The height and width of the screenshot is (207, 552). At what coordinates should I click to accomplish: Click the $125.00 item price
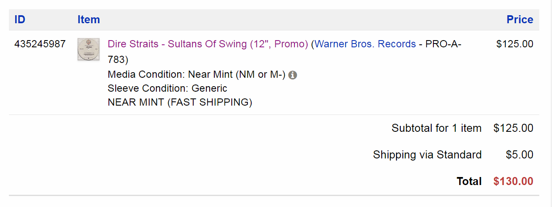click(x=515, y=44)
